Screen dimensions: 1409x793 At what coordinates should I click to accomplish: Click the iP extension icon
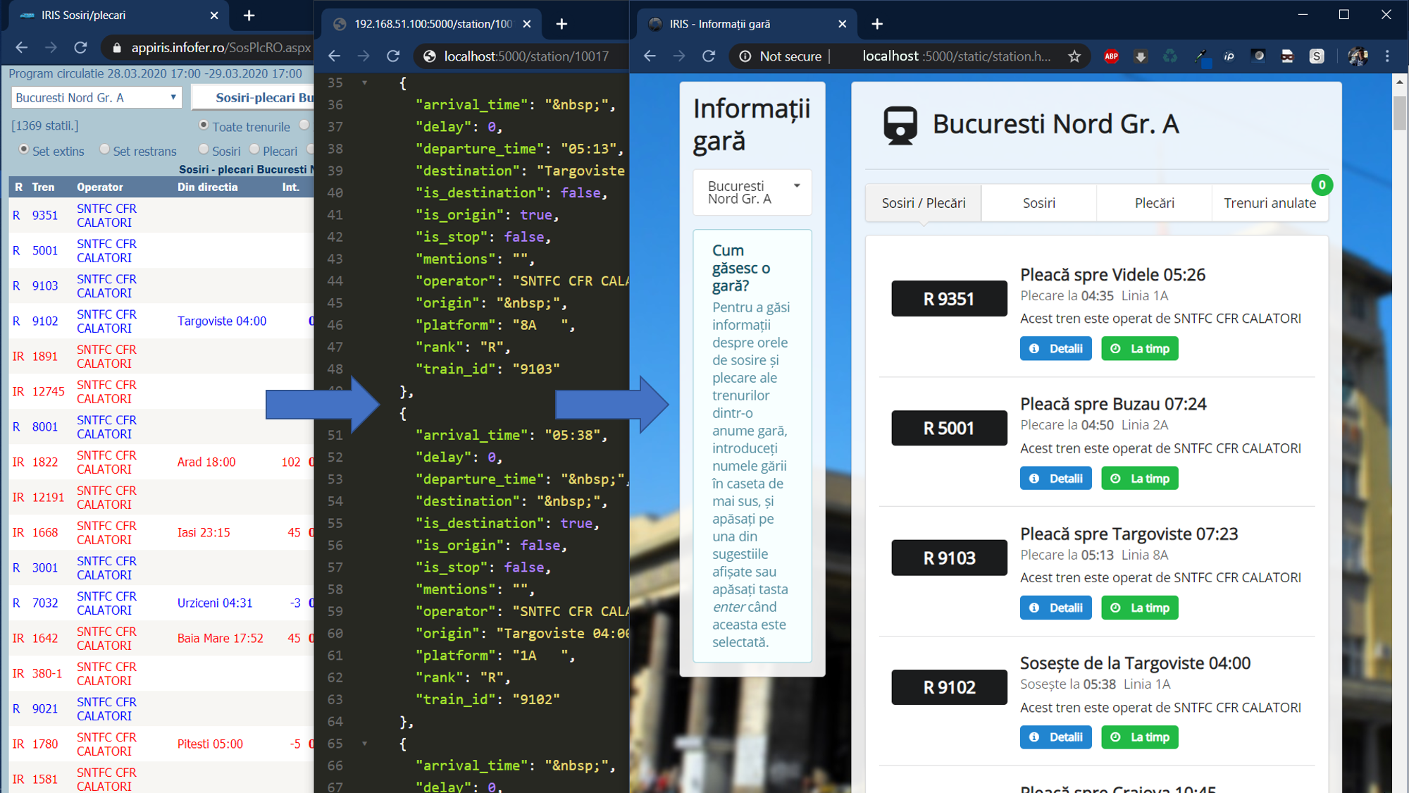click(1229, 56)
